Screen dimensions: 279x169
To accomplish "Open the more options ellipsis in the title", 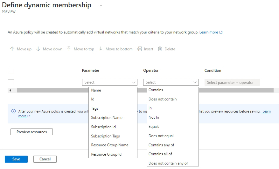I will coord(101,5).
